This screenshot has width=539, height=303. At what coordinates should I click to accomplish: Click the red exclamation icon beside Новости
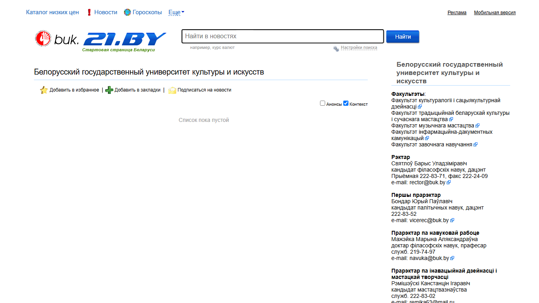(x=89, y=12)
